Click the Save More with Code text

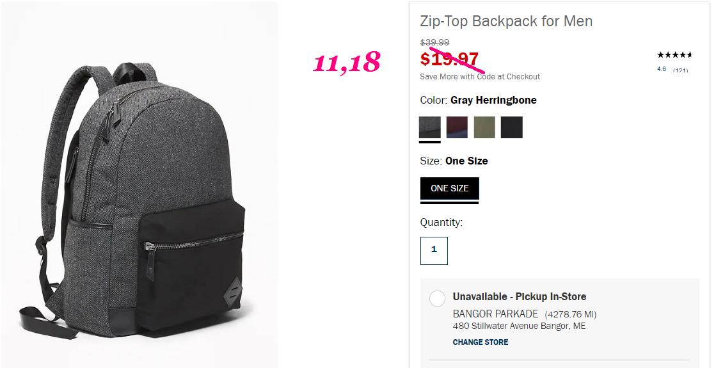click(480, 77)
